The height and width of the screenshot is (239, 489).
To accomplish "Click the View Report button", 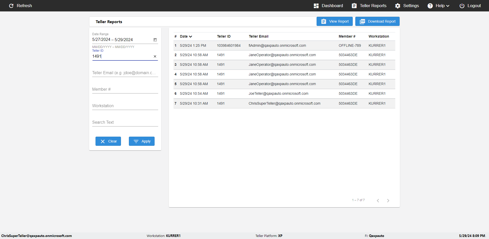I will [x=335, y=21].
